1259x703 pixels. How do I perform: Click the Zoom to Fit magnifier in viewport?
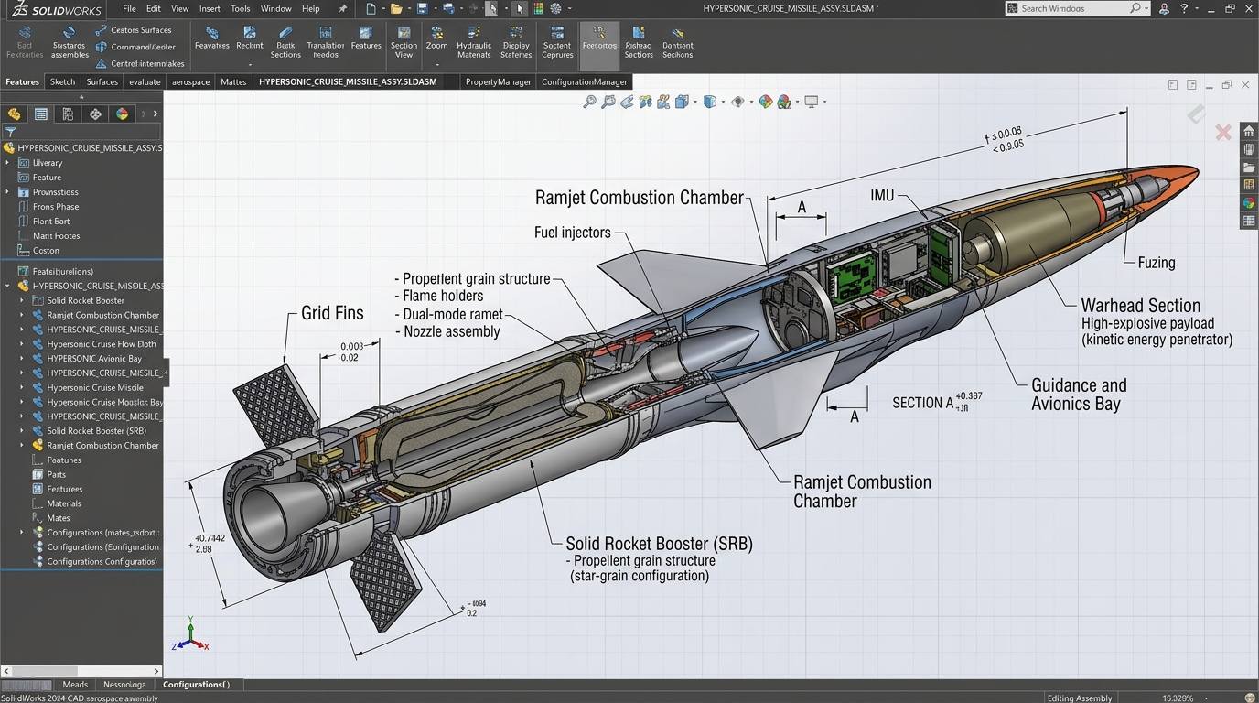(589, 102)
